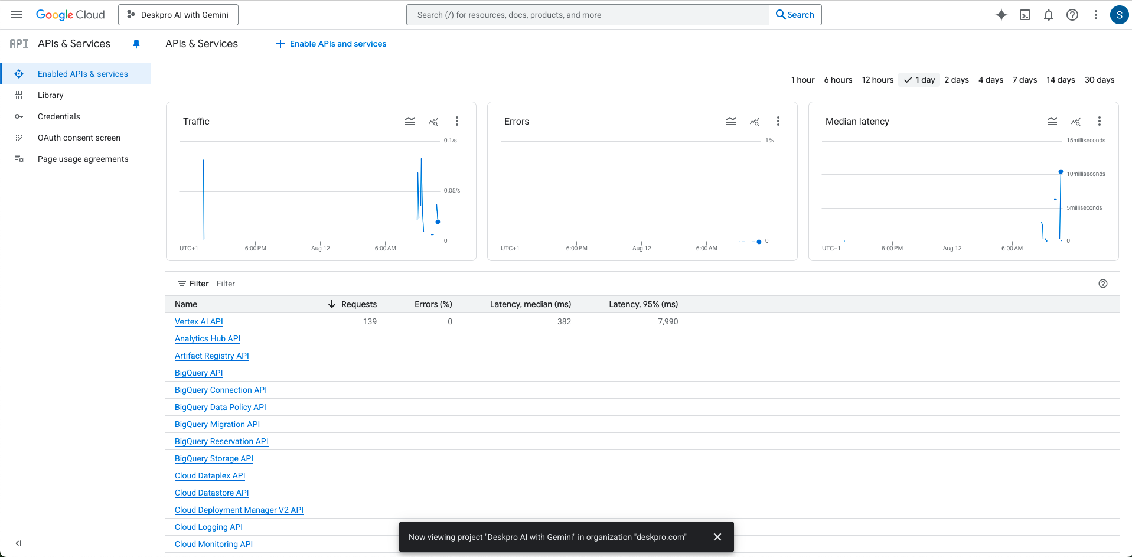Image resolution: width=1132 pixels, height=557 pixels.
Task: Open the Vertex AI API link
Action: (199, 321)
